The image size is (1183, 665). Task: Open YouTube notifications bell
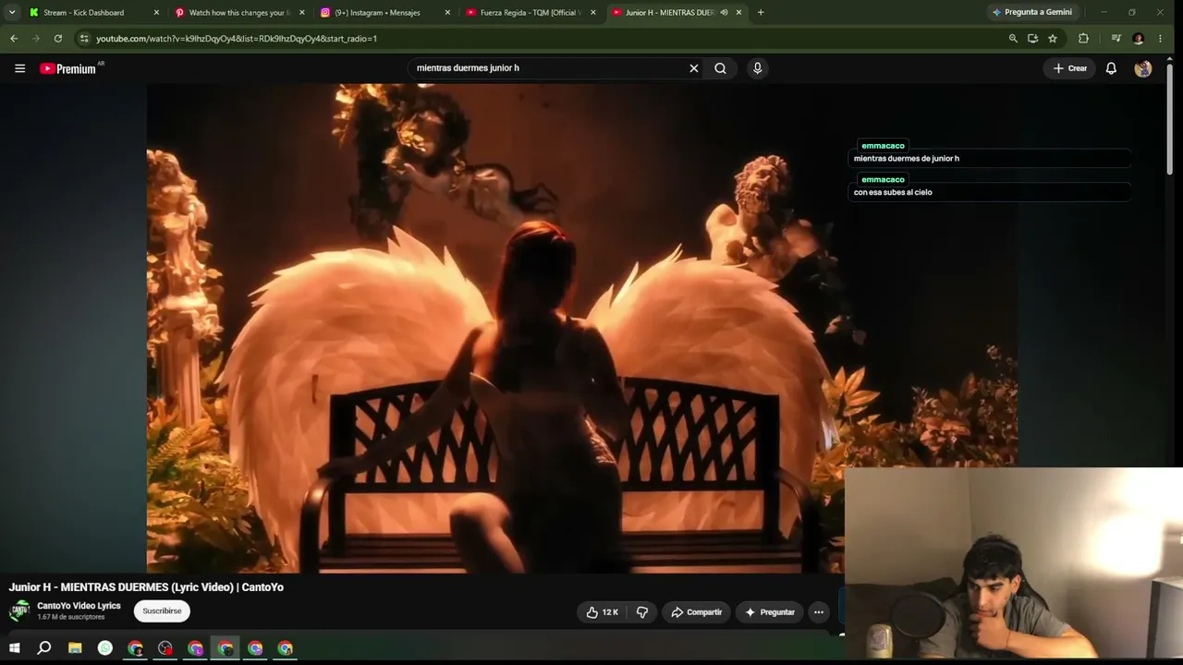[1111, 68]
